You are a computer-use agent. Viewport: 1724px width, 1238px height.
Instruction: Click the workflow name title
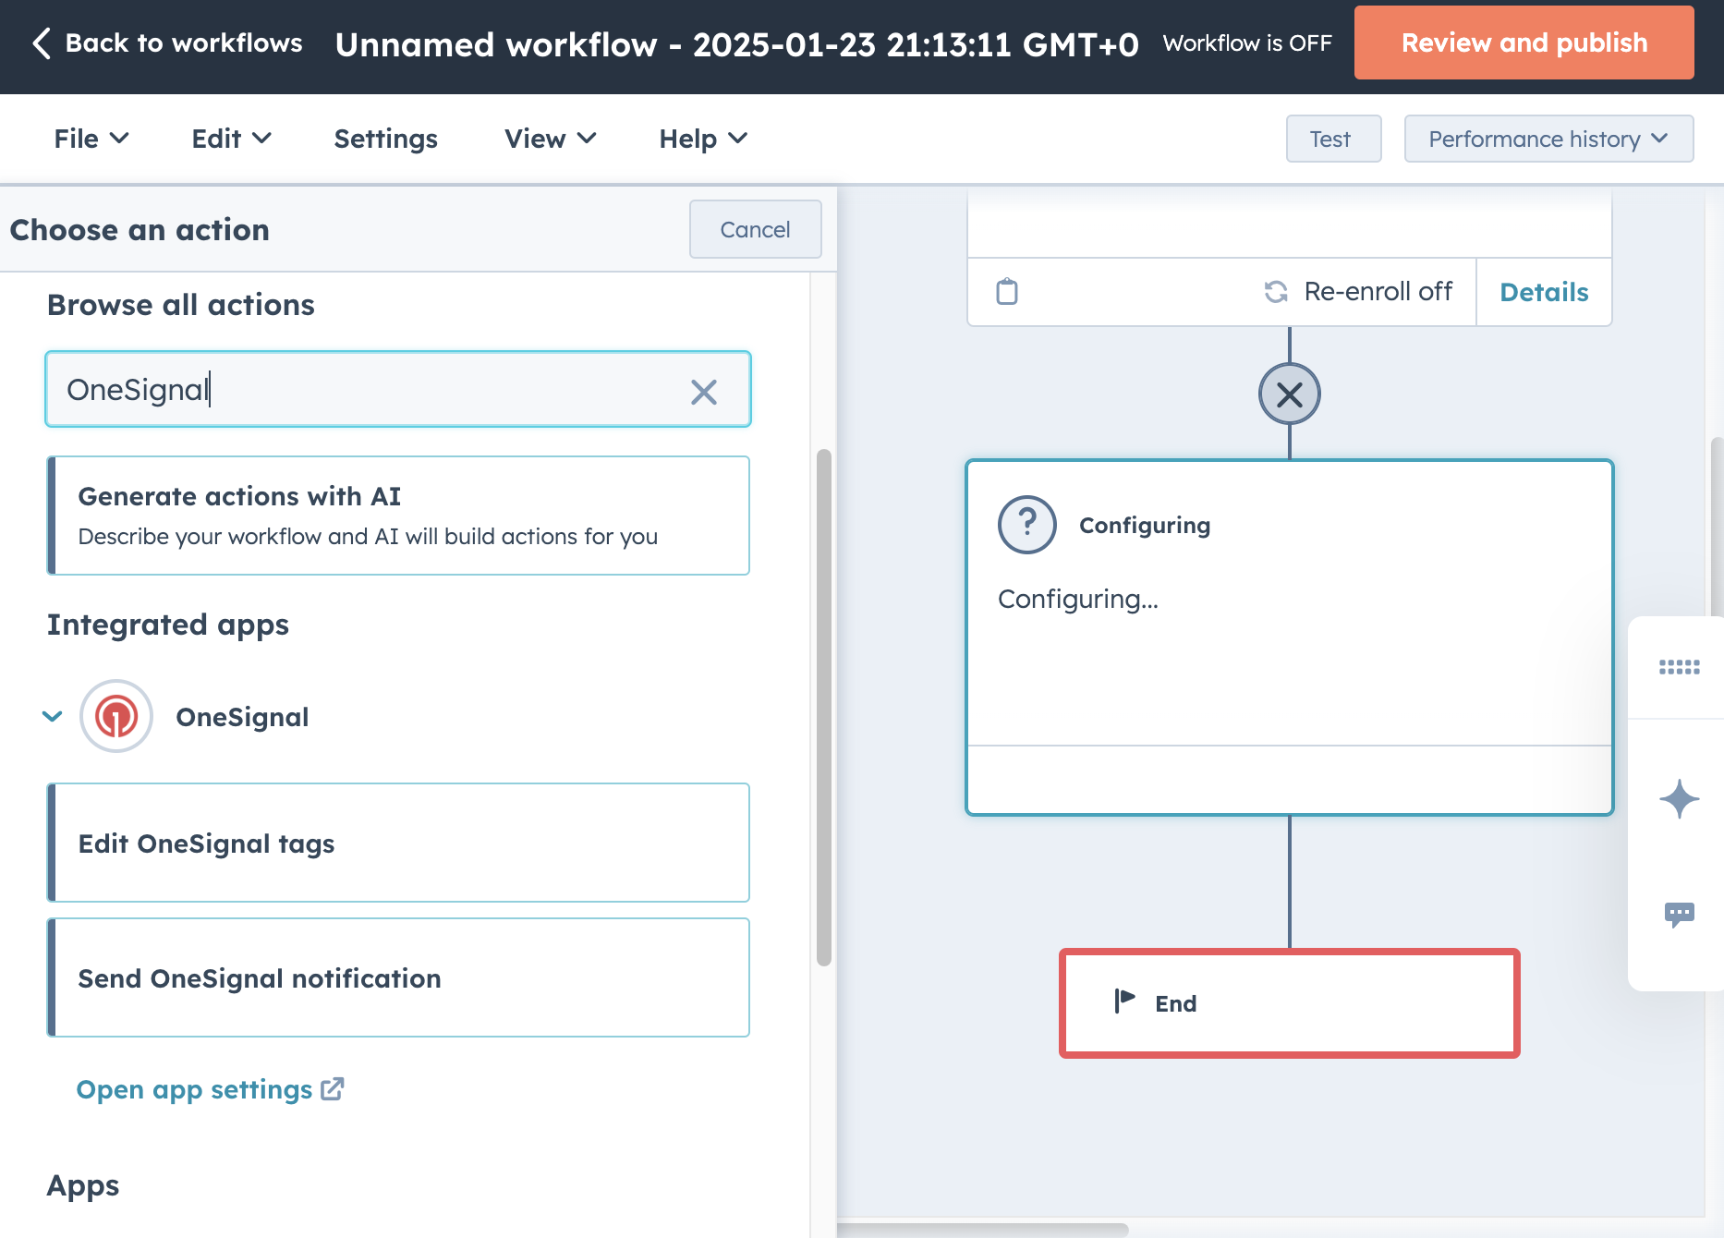point(736,43)
